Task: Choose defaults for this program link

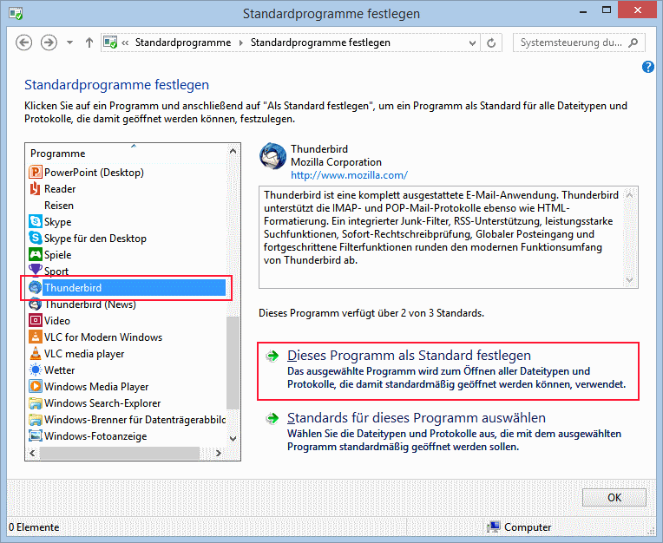Action: (x=417, y=418)
